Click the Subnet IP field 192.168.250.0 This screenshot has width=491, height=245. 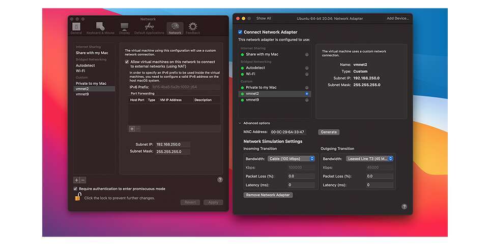[x=172, y=145]
